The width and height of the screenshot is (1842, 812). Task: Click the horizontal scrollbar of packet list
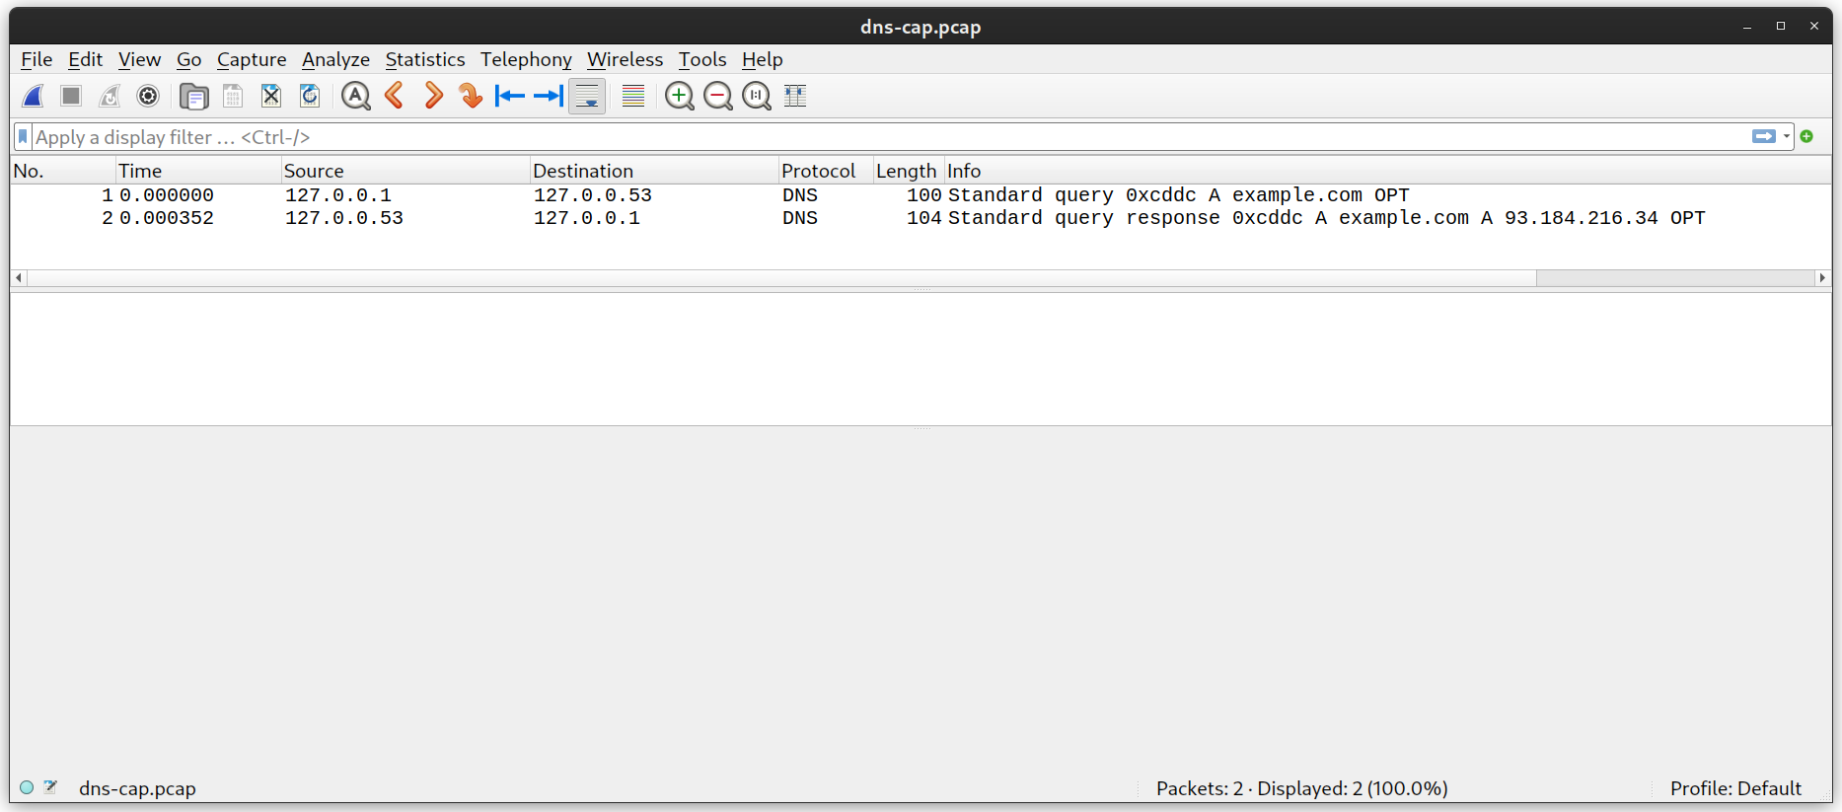pyautogui.click(x=920, y=278)
